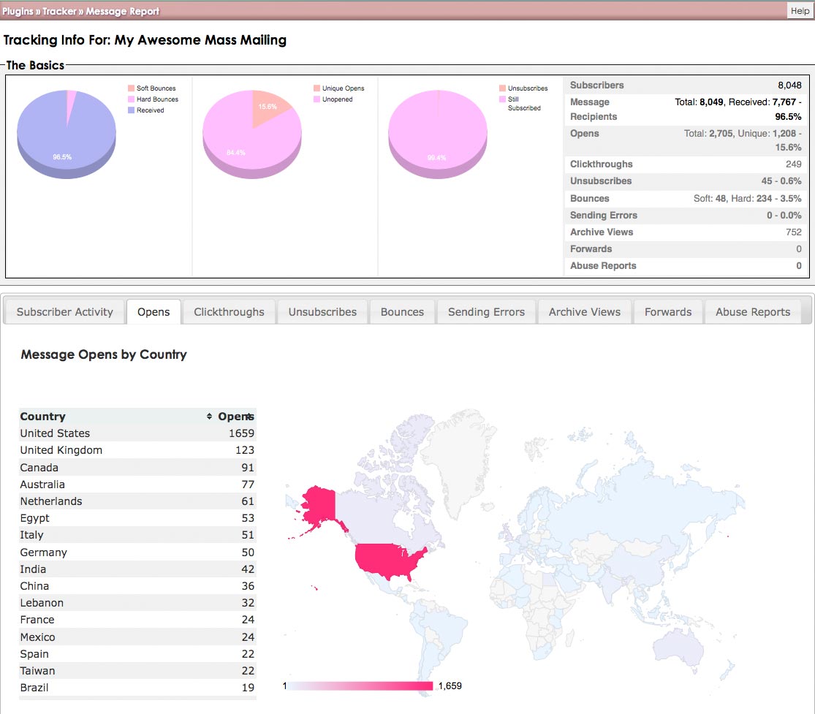The image size is (815, 714).
Task: Open the Archive Views tab
Action: [x=585, y=312]
